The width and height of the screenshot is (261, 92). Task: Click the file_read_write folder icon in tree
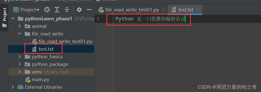coord(27,34)
